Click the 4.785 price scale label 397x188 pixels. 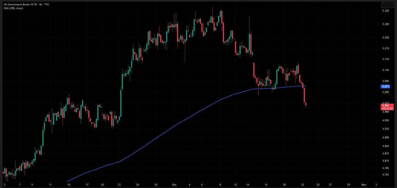coord(385,168)
